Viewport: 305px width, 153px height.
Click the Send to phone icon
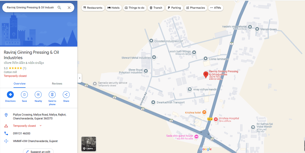click(52, 95)
